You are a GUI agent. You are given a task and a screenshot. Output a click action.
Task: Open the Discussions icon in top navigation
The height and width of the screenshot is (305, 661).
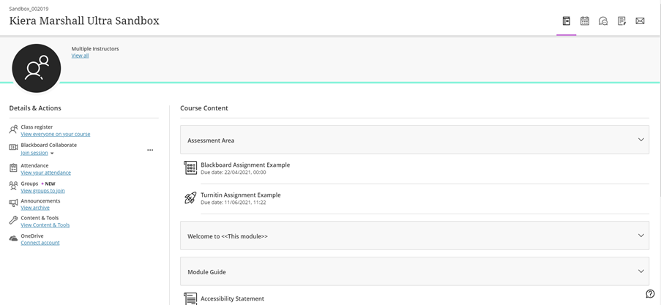[x=603, y=20]
